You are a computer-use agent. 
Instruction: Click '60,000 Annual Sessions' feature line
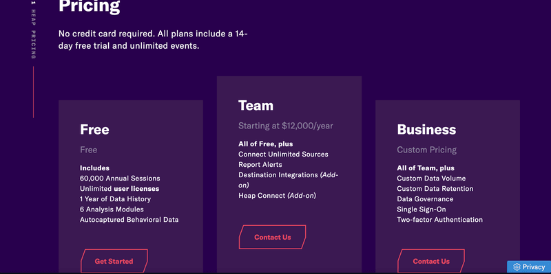tap(120, 179)
